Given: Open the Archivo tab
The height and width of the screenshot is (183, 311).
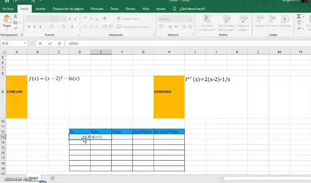Looking at the screenshot, I should 8,9.
